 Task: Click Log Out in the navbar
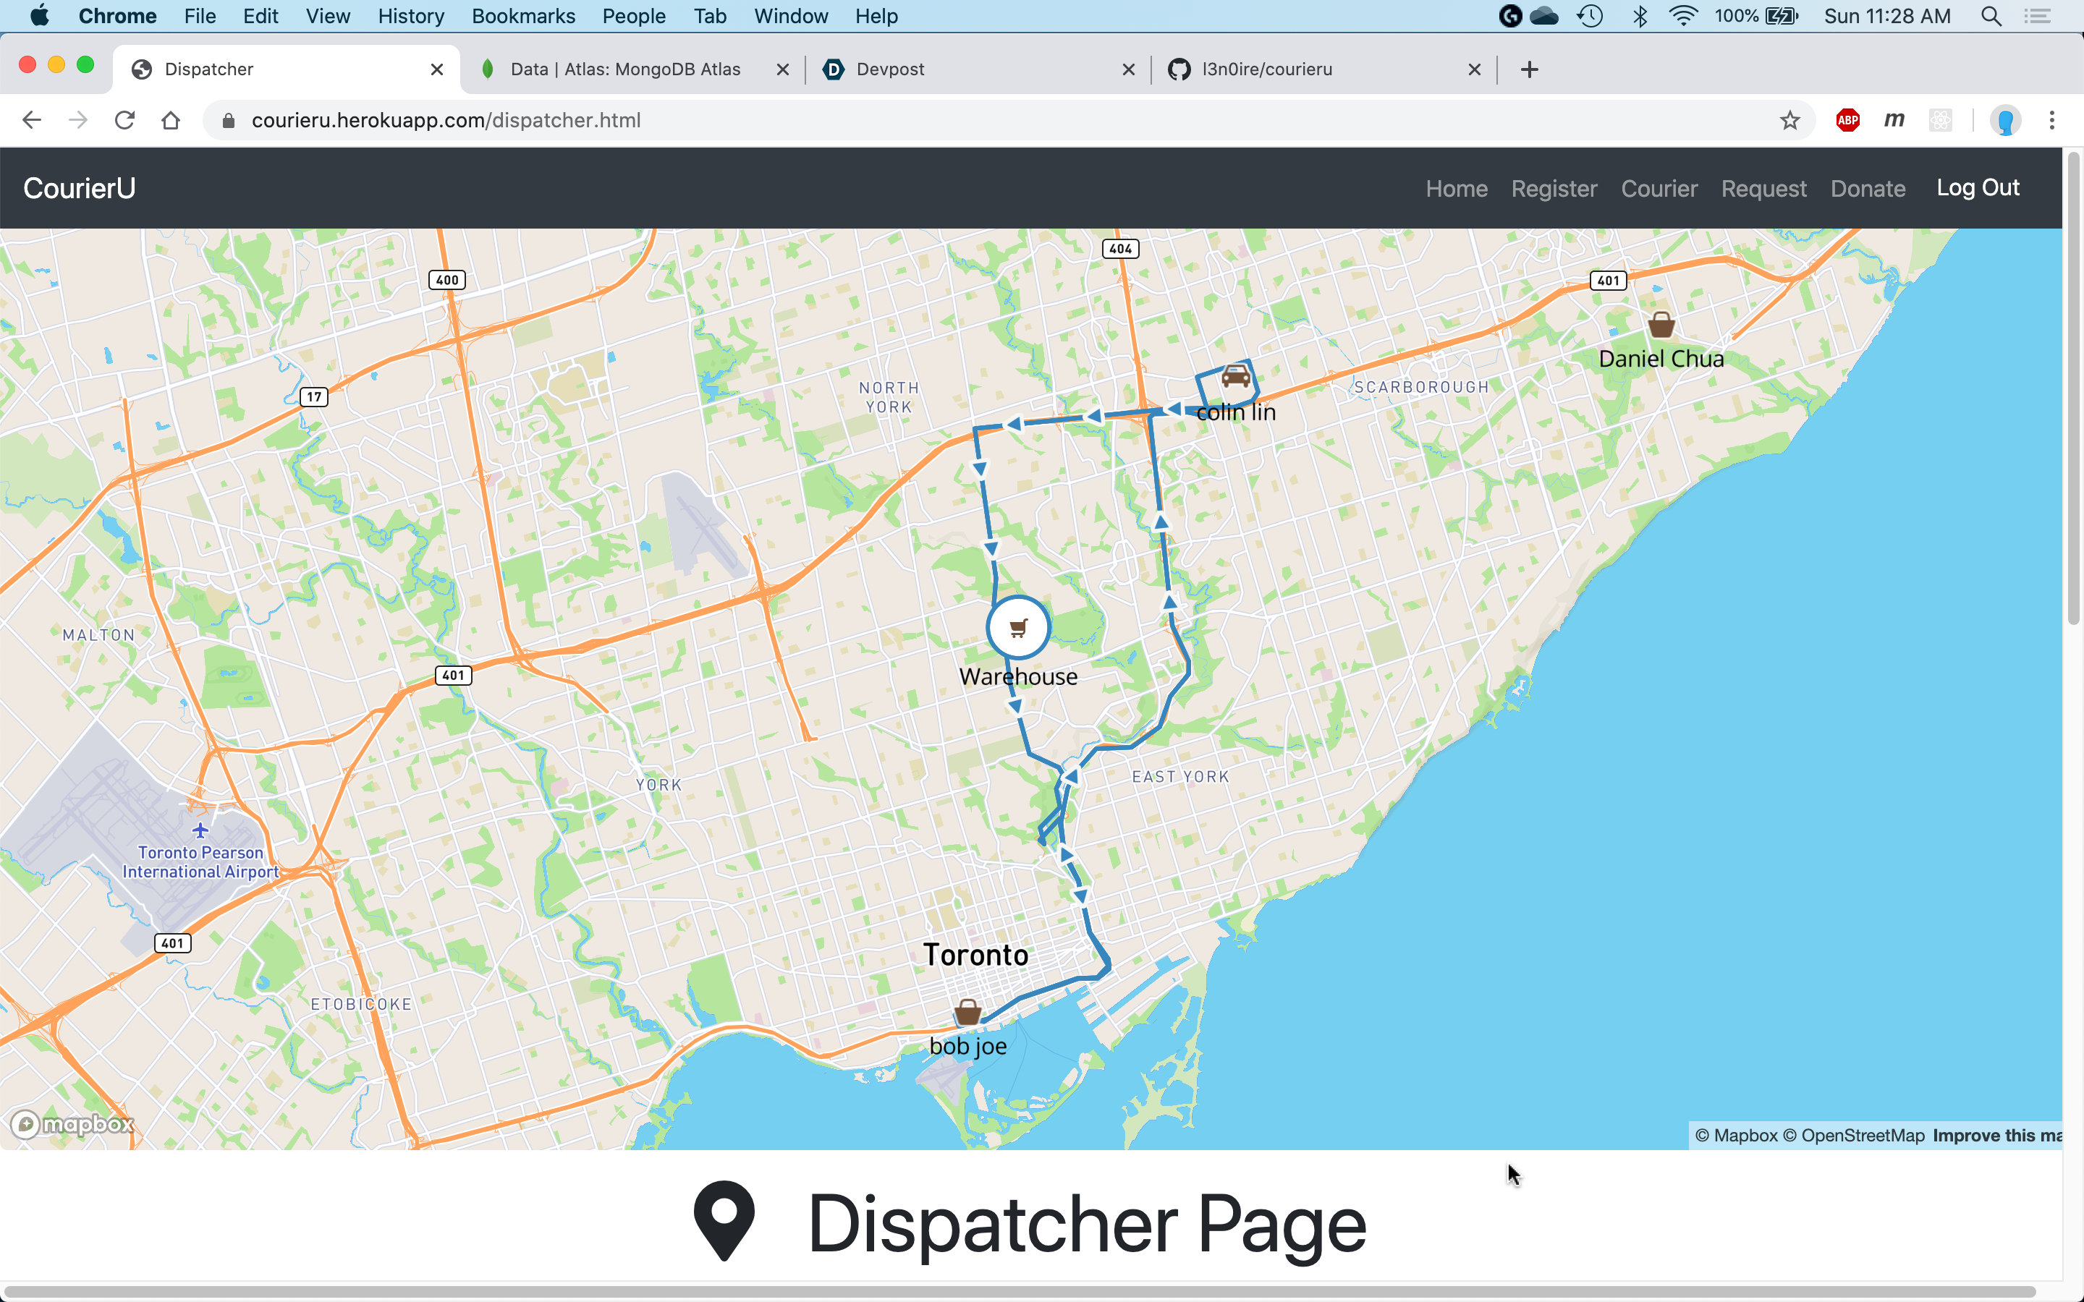1977,188
